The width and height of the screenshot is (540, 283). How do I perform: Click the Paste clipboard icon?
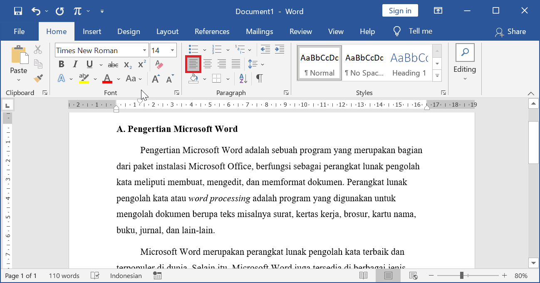pos(19,55)
